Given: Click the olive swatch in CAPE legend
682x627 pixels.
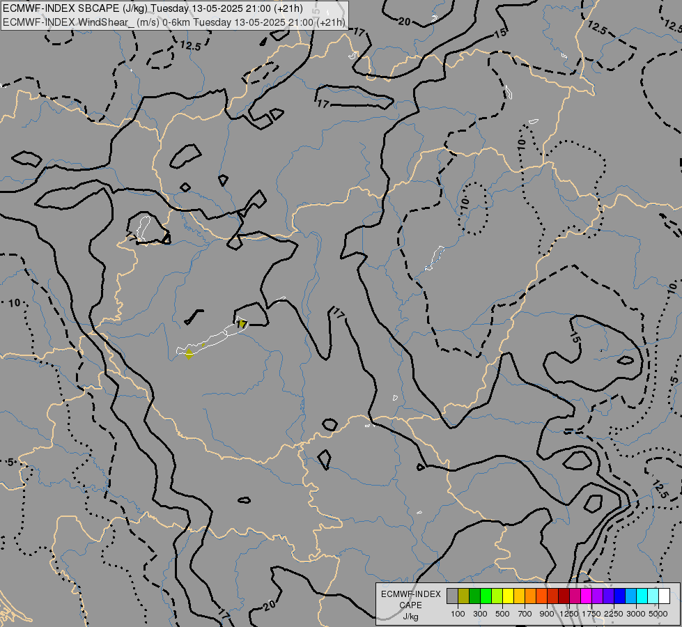Looking at the screenshot, I should coord(464,596).
